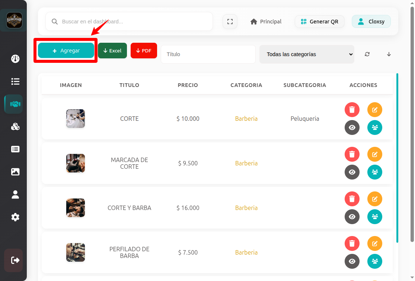Image resolution: width=415 pixels, height=281 pixels.
Task: Expand the Todas las categorías dropdown
Action: [x=307, y=54]
